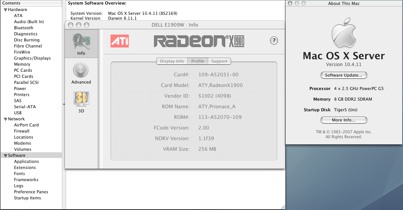Select Printers item
This screenshot has width=403, height=210.
[22, 95]
